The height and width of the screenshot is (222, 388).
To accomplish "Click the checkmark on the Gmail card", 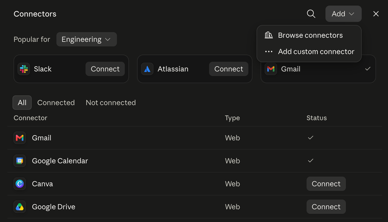I will click(x=368, y=69).
